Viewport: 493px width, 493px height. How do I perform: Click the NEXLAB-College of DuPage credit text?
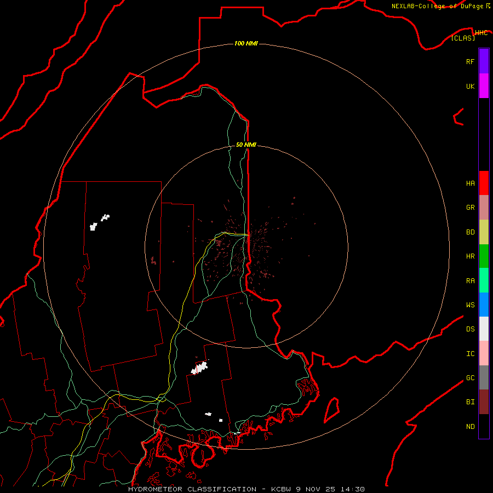[437, 6]
